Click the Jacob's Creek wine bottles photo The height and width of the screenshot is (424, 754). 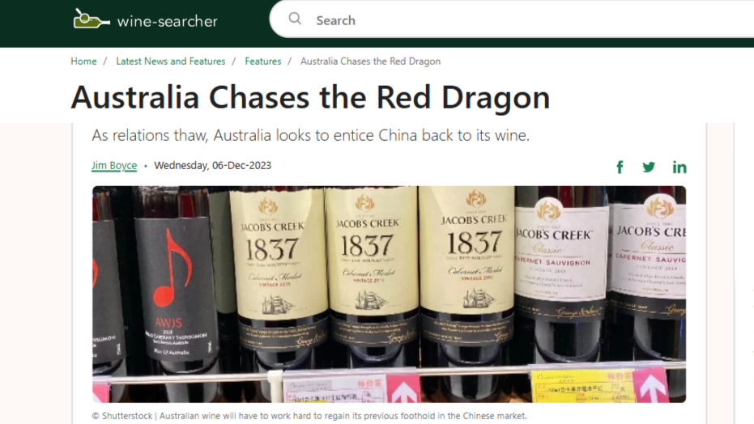[389, 295]
